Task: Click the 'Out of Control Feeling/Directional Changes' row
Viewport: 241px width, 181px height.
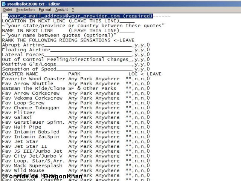Action: [76, 60]
